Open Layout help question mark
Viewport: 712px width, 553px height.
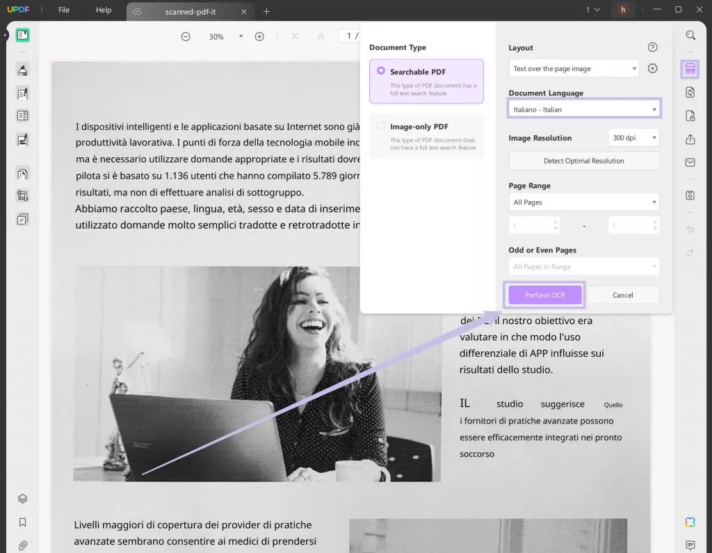pyautogui.click(x=652, y=47)
